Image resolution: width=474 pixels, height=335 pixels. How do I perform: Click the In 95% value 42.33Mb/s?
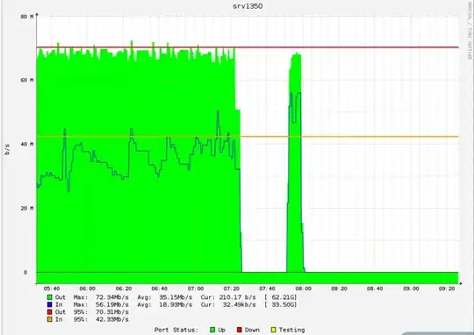(x=112, y=319)
